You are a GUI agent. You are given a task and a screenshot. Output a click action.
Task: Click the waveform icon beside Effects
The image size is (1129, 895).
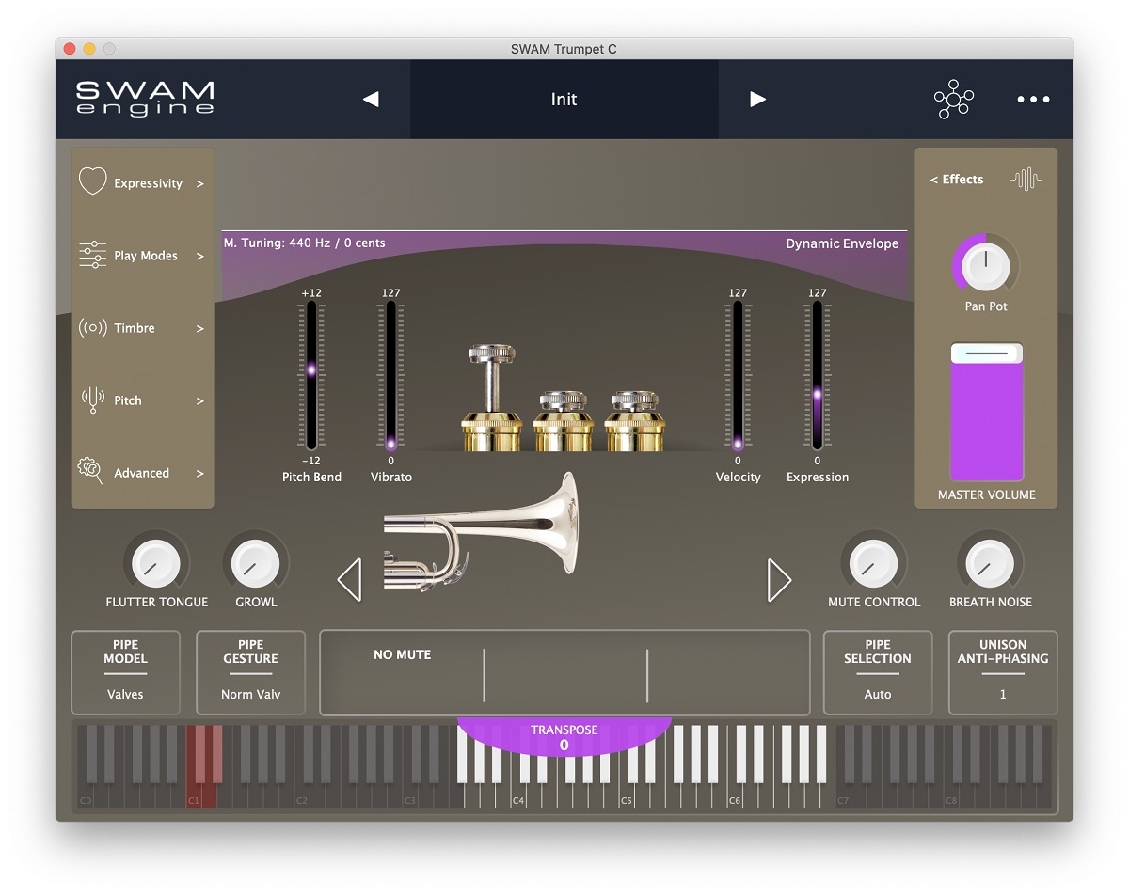click(1026, 179)
